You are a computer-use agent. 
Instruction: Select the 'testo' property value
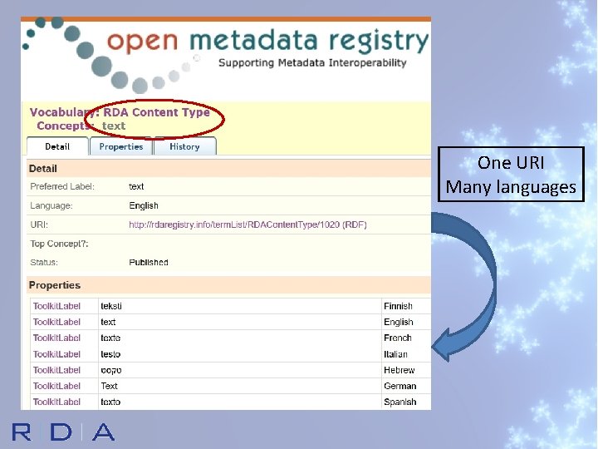(110, 354)
